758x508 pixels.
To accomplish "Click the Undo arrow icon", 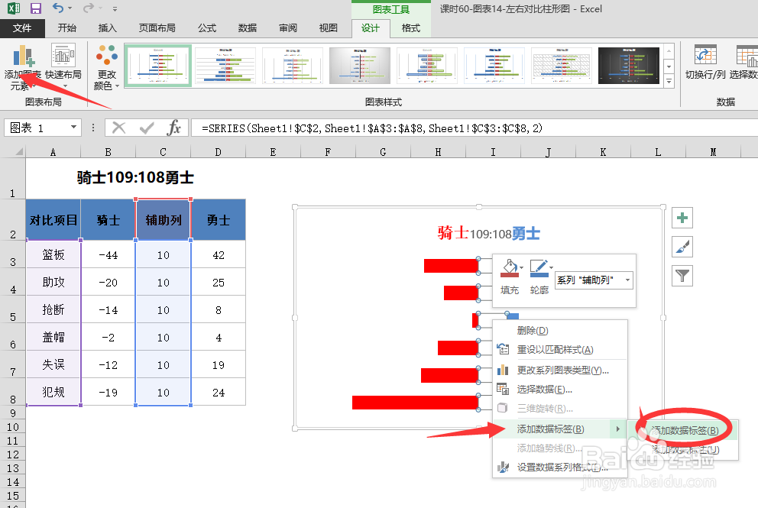I will point(58,8).
